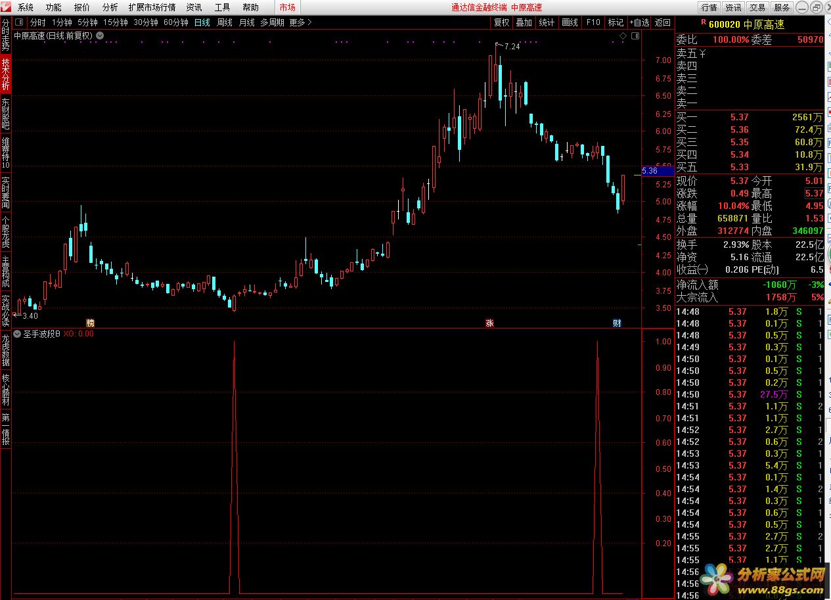Viewport: 831px width, 600px height.
Task: Select the 周线 weekly period
Action: click(x=225, y=22)
